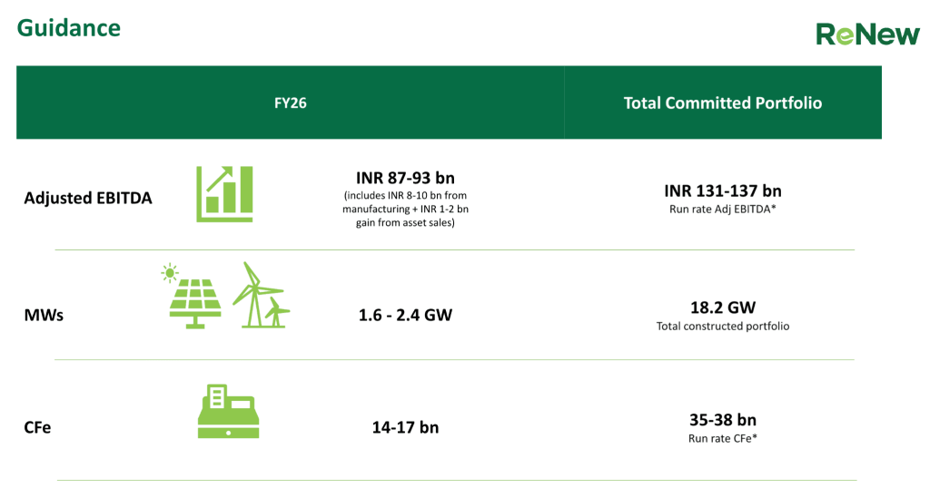Click the cash register icon

point(228,411)
